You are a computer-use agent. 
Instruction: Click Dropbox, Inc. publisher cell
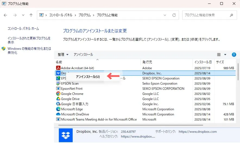pyautogui.click(x=152, y=73)
